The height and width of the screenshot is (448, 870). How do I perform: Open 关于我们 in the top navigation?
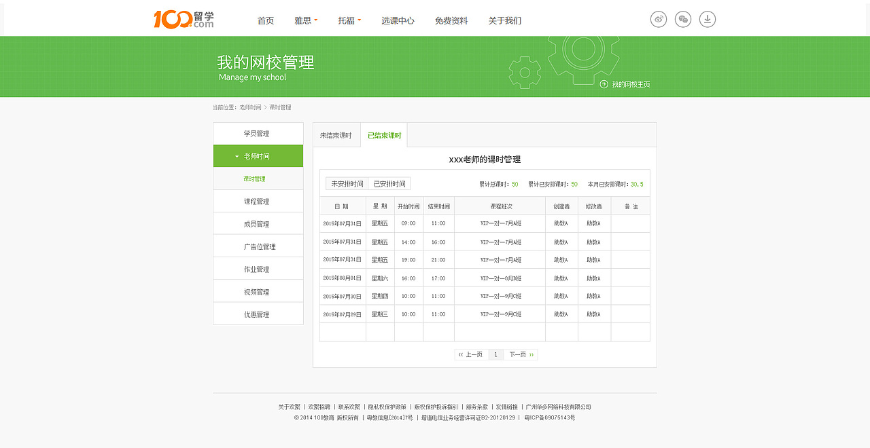pyautogui.click(x=505, y=20)
